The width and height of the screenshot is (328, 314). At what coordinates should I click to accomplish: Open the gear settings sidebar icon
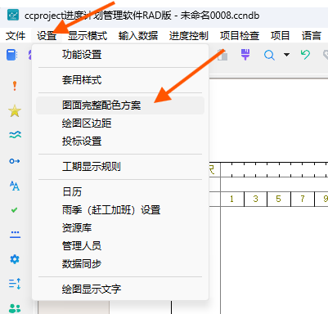point(15,259)
